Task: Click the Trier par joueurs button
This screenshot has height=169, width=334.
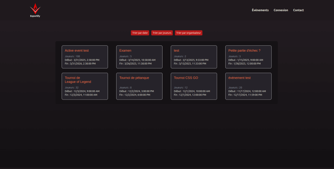Action: click(x=162, y=33)
